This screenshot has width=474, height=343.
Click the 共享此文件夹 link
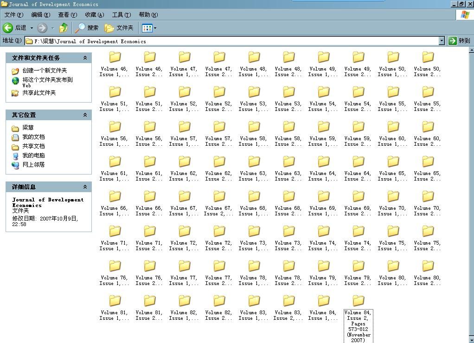click(39, 93)
